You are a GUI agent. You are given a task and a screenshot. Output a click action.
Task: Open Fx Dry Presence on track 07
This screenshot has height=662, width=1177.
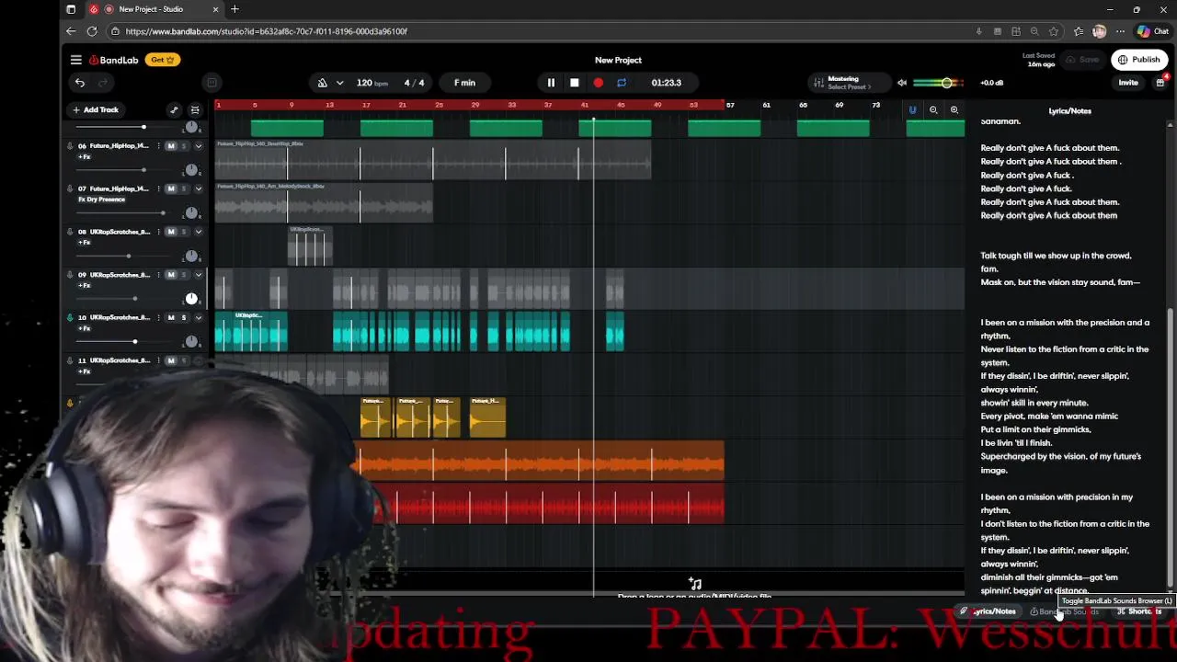click(x=101, y=200)
